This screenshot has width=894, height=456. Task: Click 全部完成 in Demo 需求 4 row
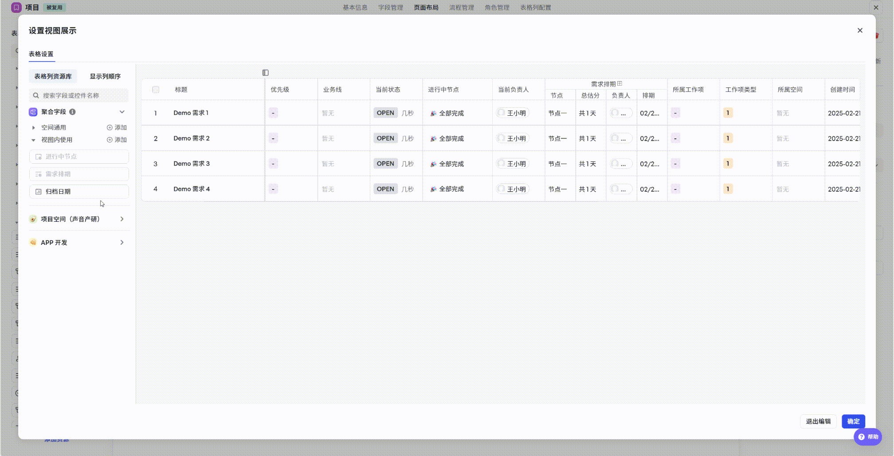[451, 189]
